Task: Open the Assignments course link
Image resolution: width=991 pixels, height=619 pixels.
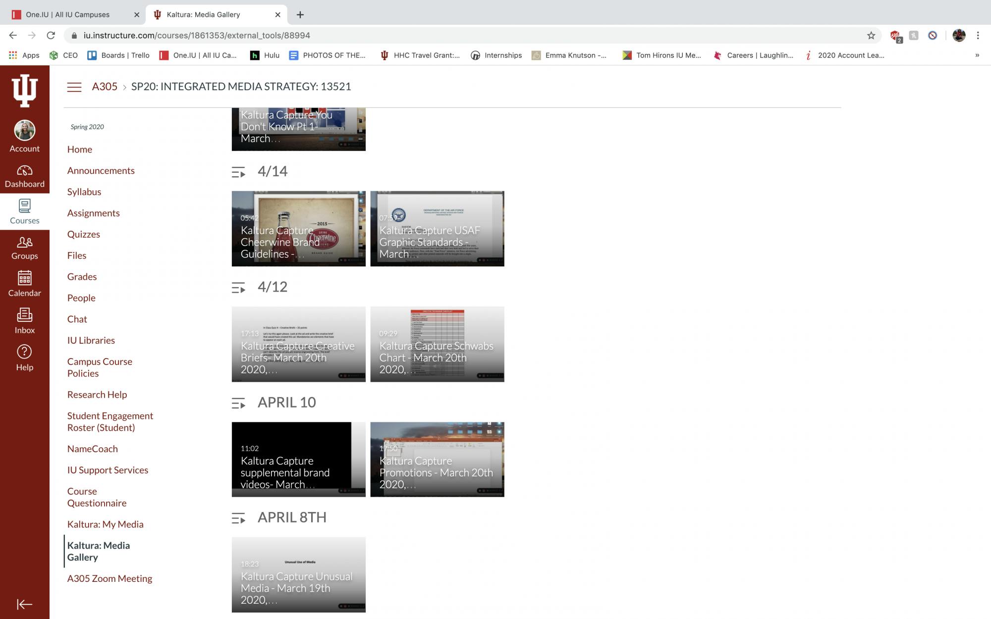Action: point(93,213)
